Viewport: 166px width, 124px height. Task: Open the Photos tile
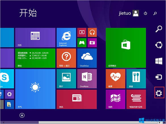(66, 79)
